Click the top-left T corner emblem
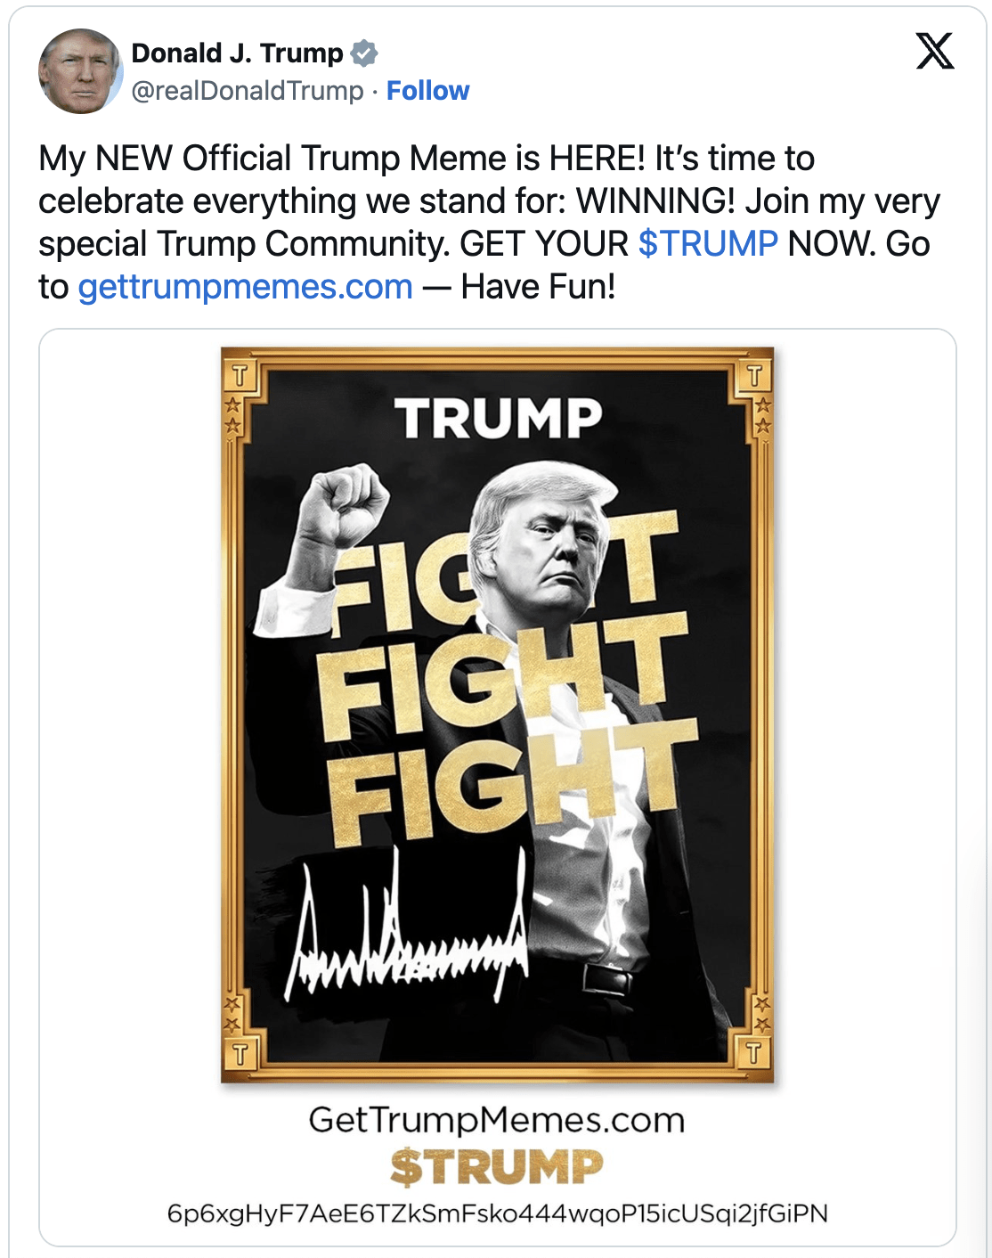 coord(239,375)
